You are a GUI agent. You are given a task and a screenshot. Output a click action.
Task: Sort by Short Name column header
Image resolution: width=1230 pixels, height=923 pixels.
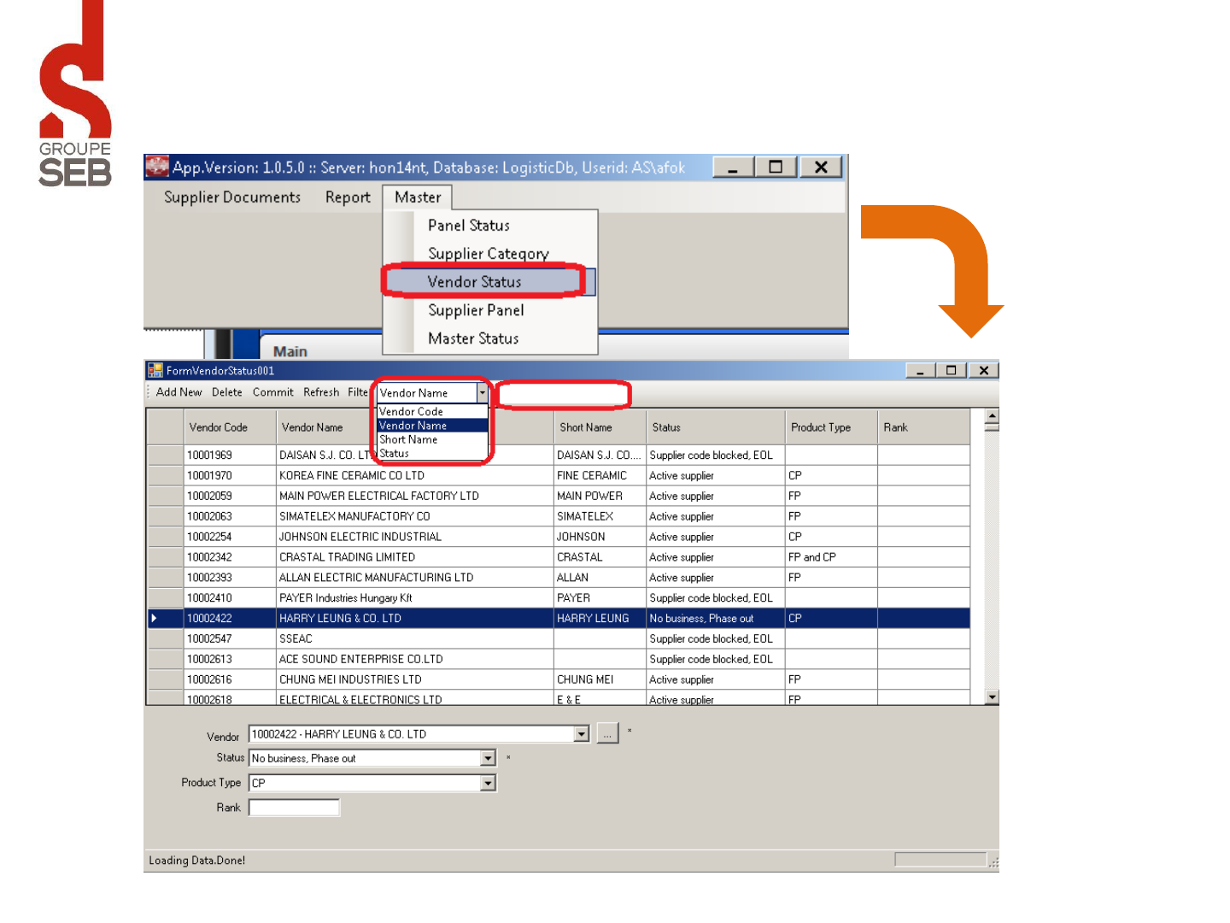coord(600,427)
